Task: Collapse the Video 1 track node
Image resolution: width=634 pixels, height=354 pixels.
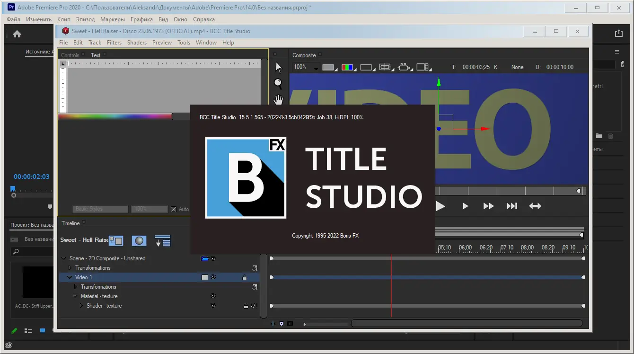Action: click(70, 277)
